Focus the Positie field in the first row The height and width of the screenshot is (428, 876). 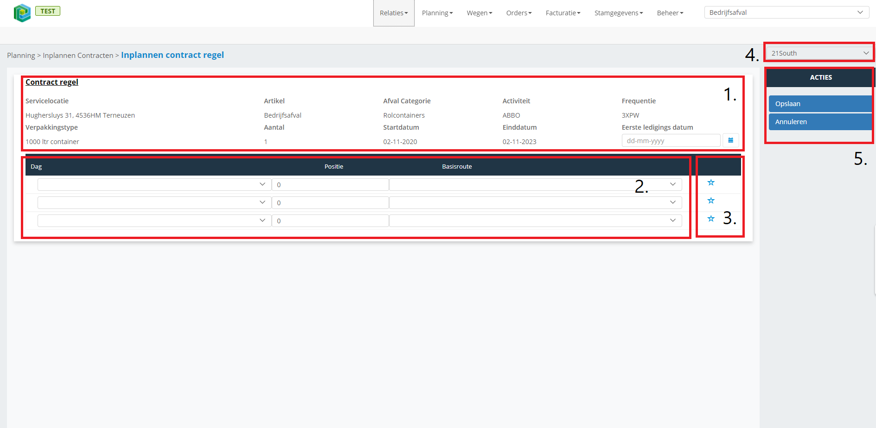pos(330,184)
